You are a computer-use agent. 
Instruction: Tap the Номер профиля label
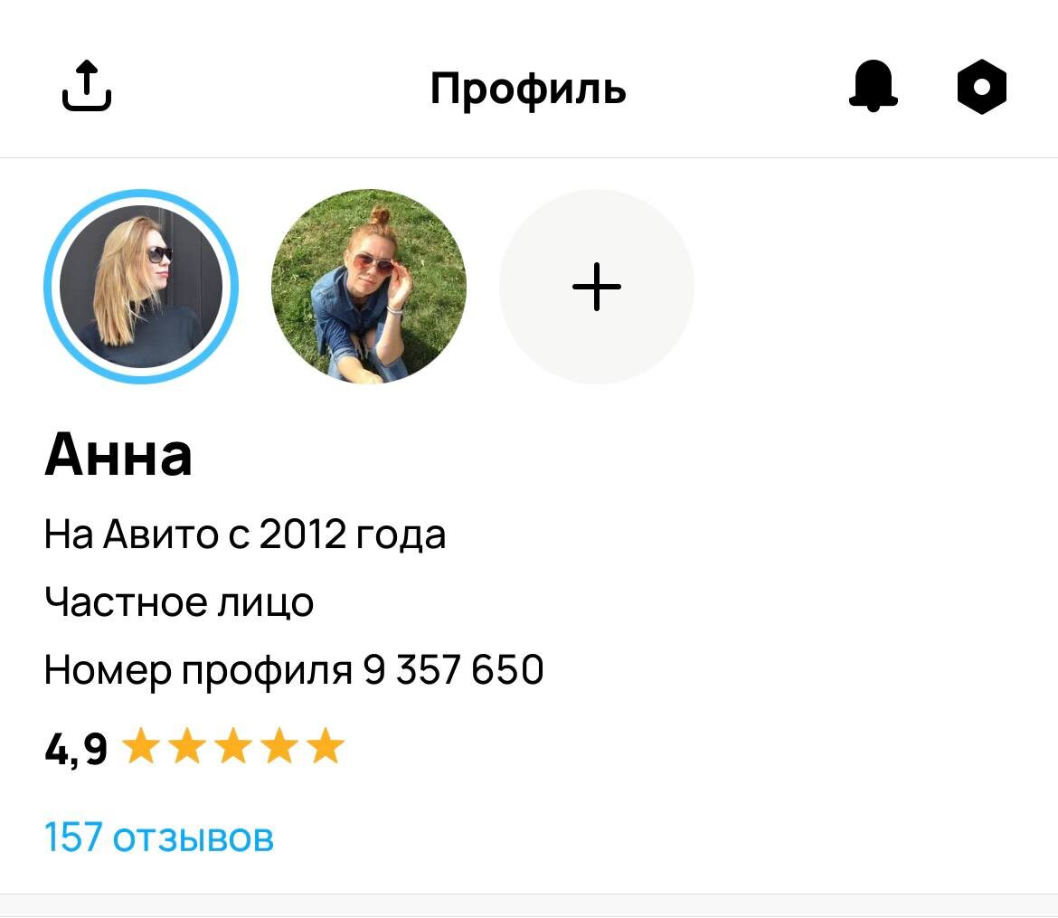click(x=198, y=671)
